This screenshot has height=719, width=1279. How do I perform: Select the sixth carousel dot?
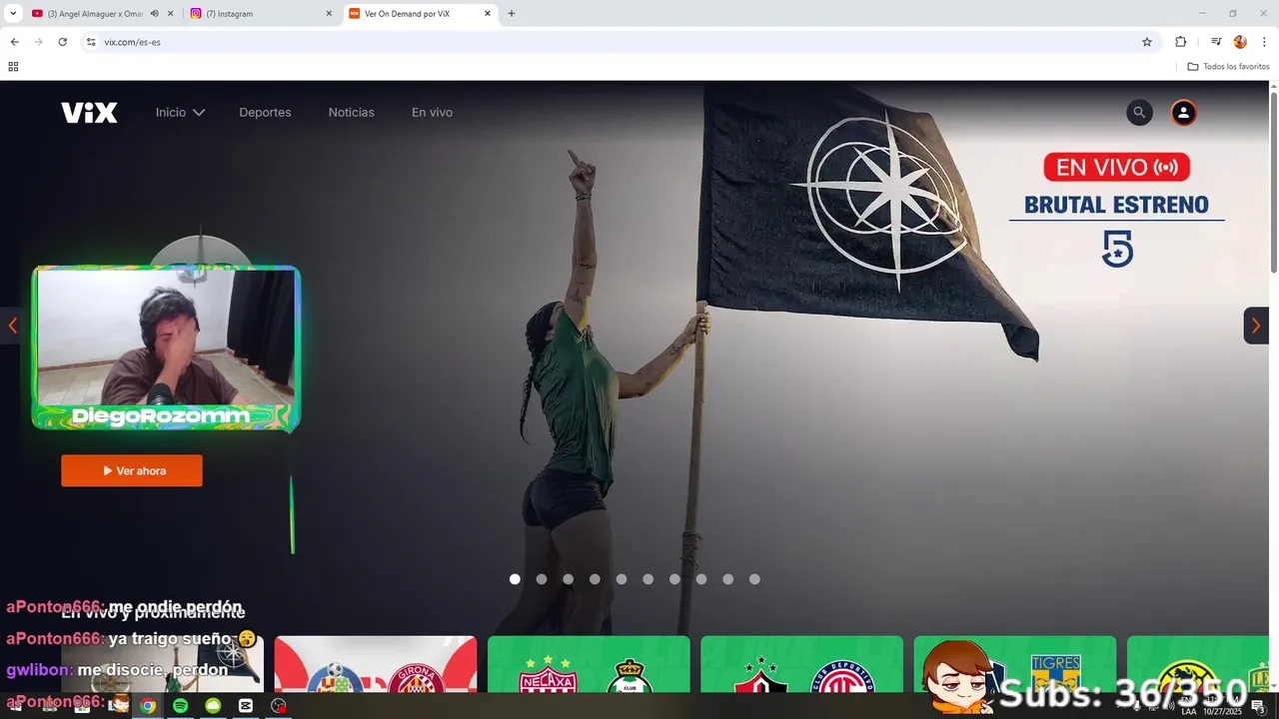647,579
